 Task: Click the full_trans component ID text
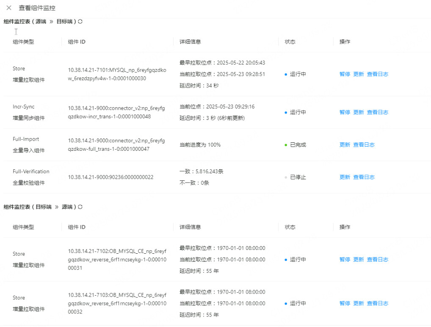point(116,145)
